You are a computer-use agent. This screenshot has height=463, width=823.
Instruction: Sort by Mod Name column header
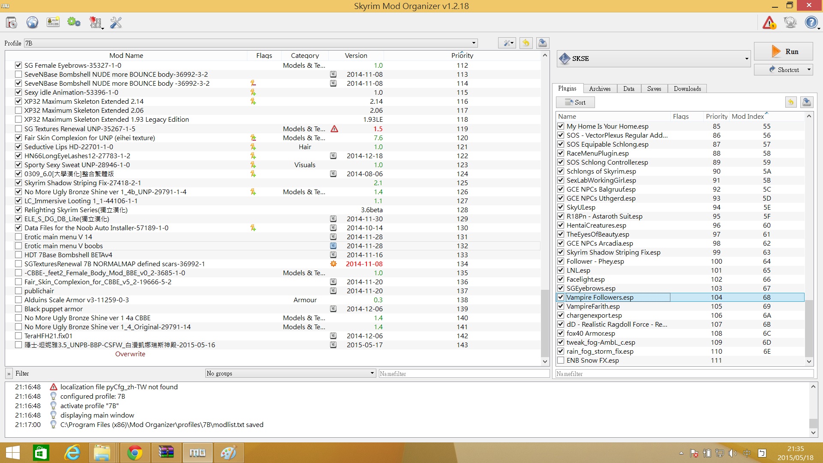pos(126,55)
